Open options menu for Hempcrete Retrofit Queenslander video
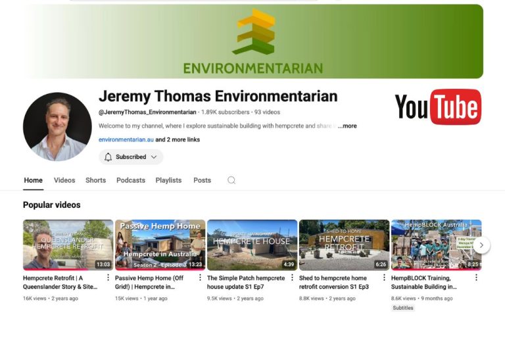505x340 pixels. tap(108, 278)
